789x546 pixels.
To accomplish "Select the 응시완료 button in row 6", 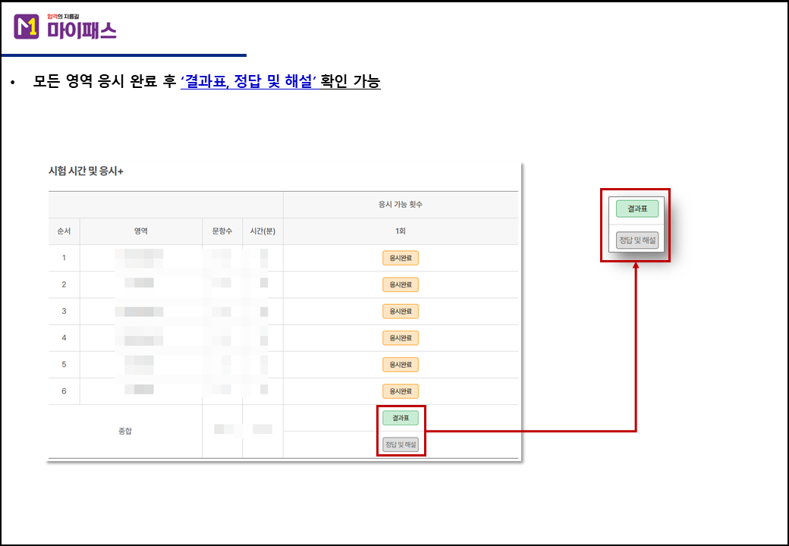I will click(400, 391).
